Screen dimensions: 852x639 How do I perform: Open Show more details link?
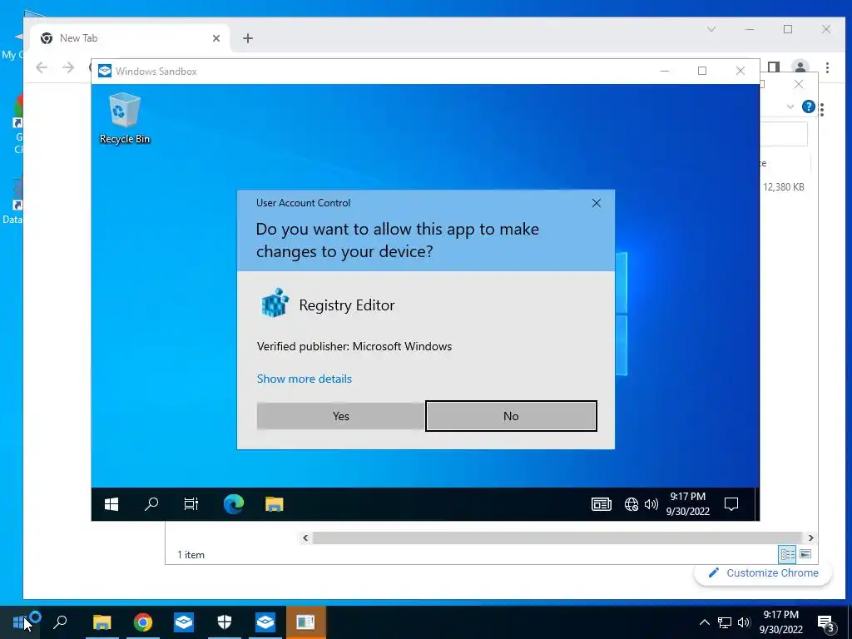pyautogui.click(x=305, y=379)
